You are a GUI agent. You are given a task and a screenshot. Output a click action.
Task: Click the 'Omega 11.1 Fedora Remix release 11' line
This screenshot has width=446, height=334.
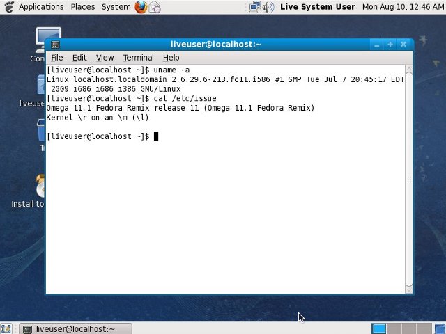[180, 109]
